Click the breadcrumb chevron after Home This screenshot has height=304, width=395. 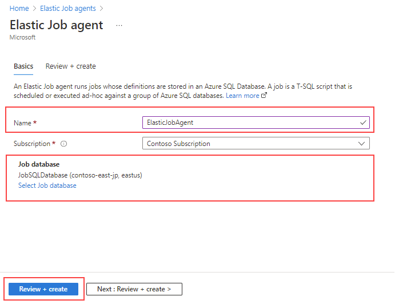tap(34, 9)
